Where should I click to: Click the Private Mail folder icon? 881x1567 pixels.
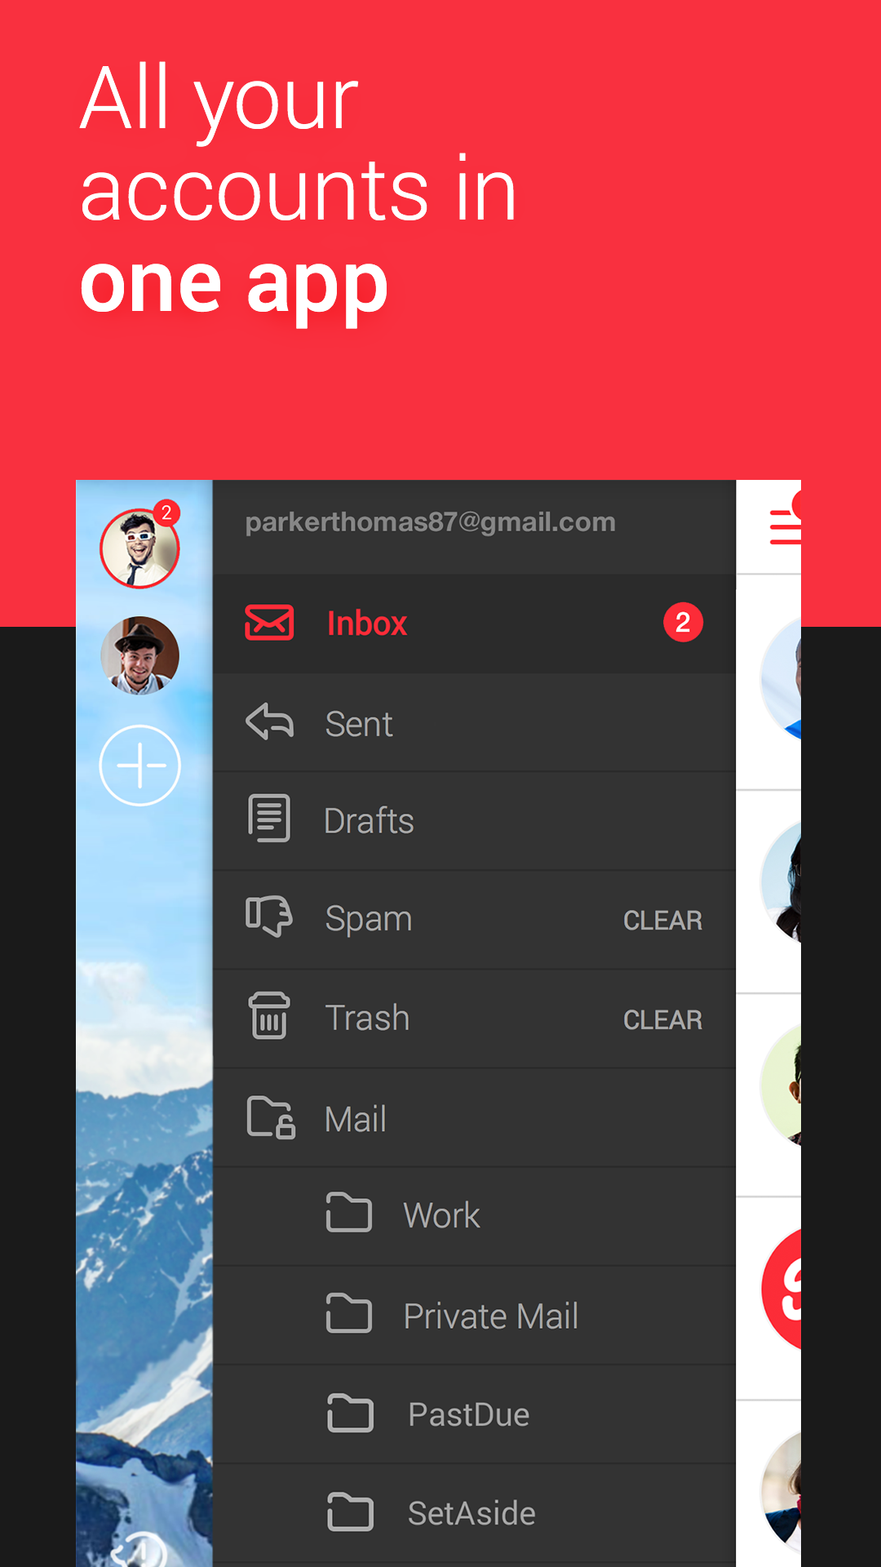coord(349,1312)
